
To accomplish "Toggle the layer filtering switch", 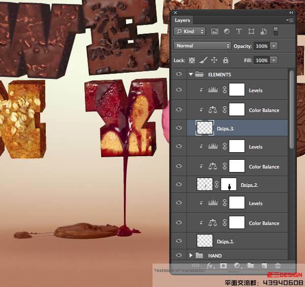I will 276,32.
